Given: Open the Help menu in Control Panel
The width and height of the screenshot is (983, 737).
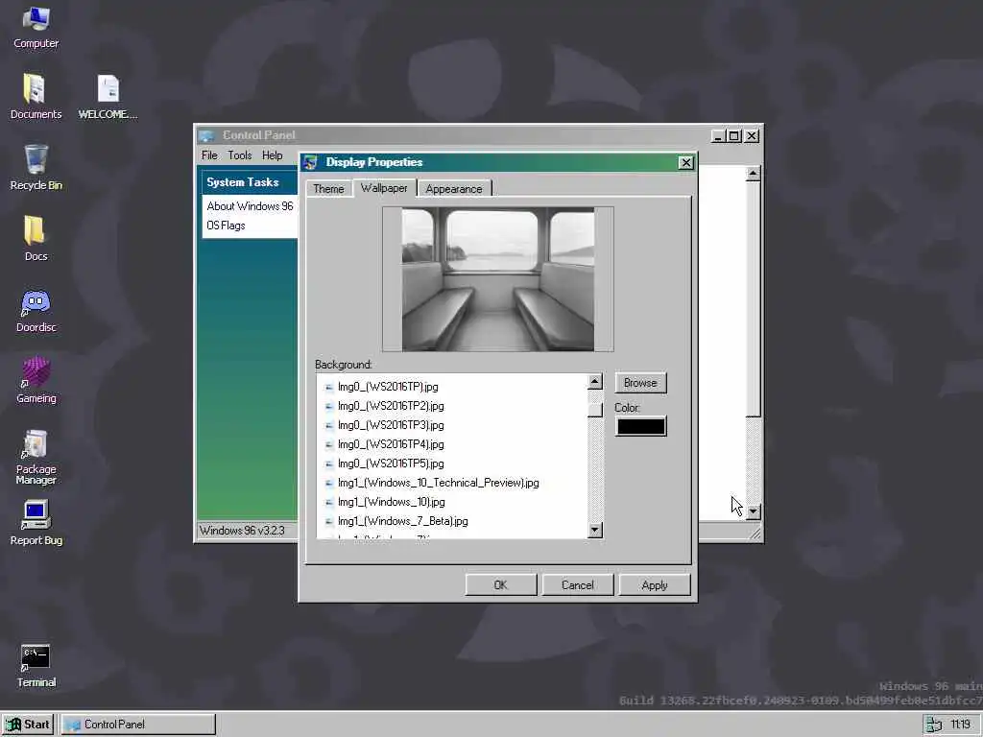Looking at the screenshot, I should pos(272,155).
